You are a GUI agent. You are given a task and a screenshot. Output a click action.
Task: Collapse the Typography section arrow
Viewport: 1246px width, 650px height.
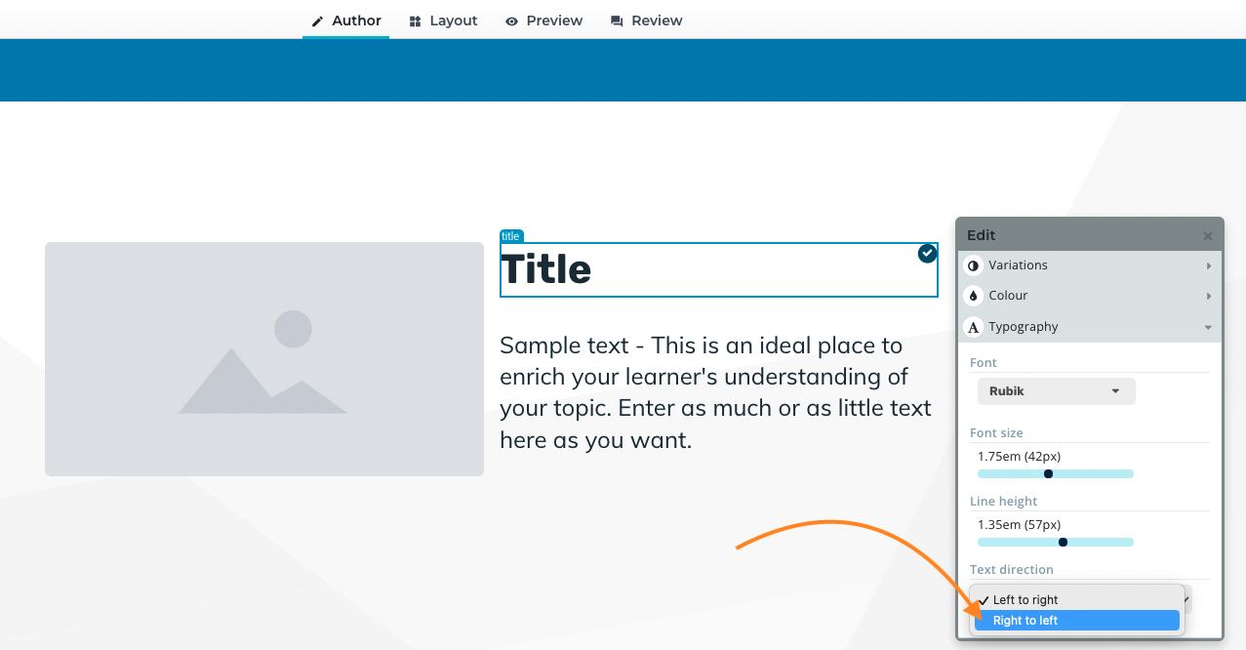pos(1209,328)
